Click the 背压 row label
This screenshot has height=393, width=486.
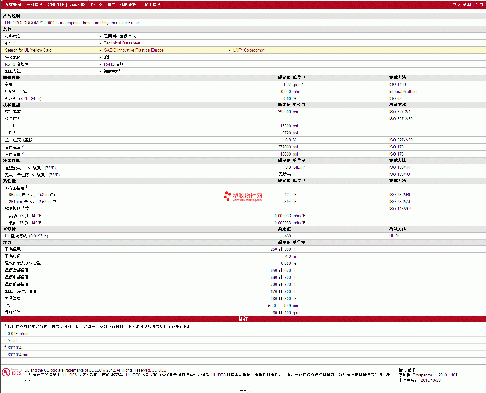click(x=9, y=306)
